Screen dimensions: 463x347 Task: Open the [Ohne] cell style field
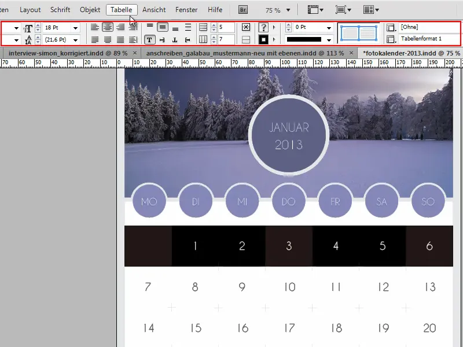click(x=429, y=27)
